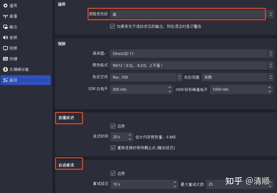
Task: Open the 色彩空间 Rec. 709 dropdown
Action: coord(144,77)
